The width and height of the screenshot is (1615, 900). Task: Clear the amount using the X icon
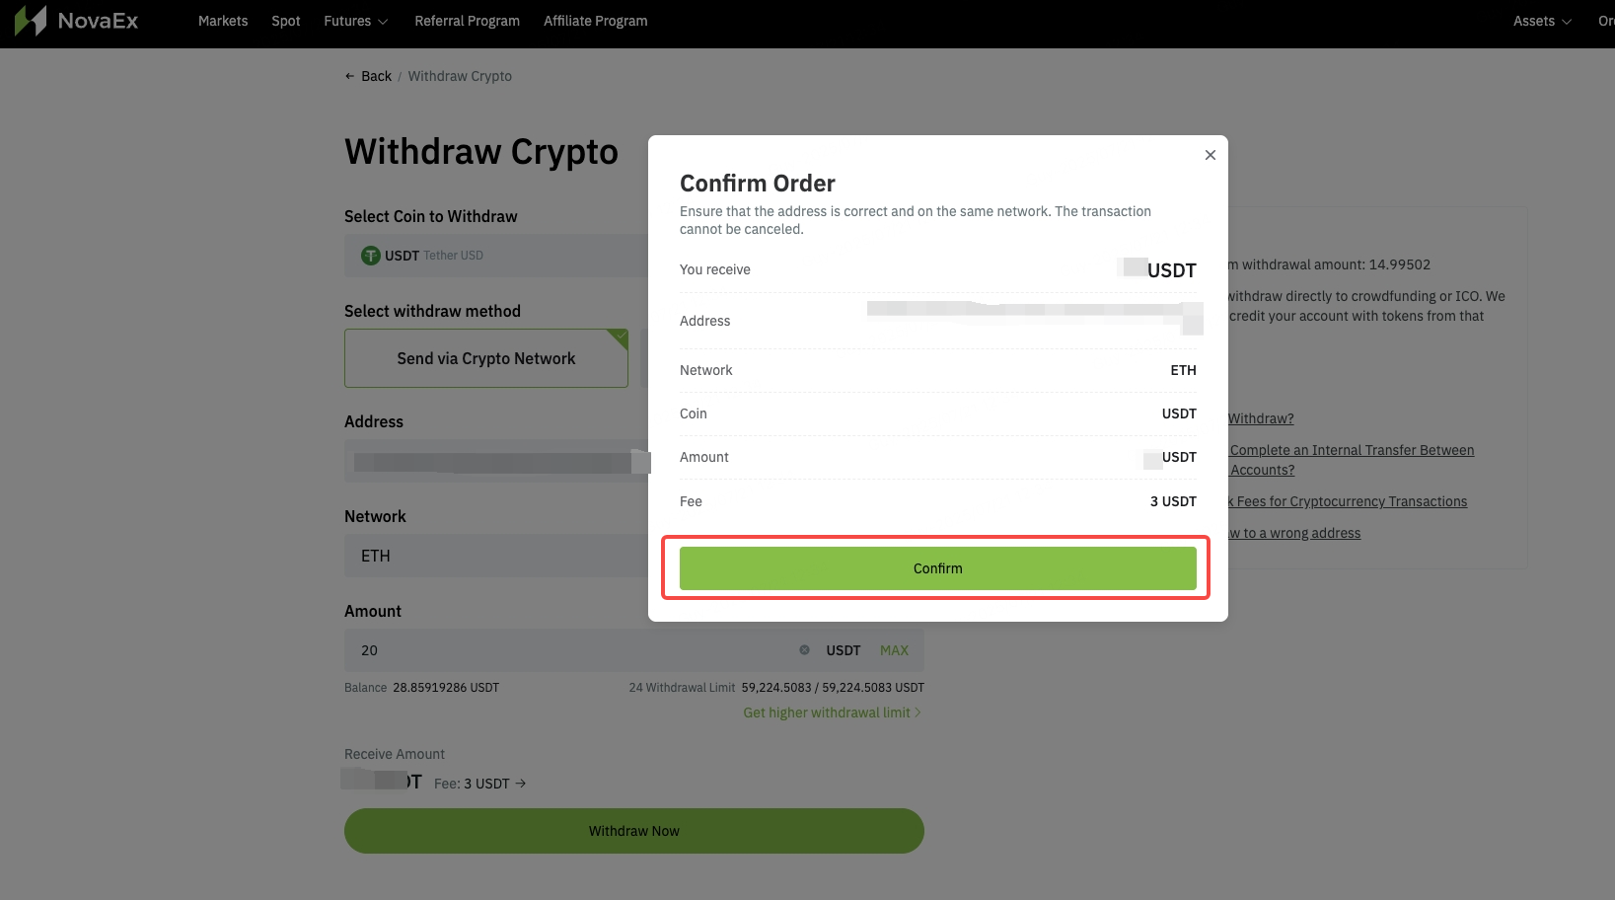click(x=805, y=649)
